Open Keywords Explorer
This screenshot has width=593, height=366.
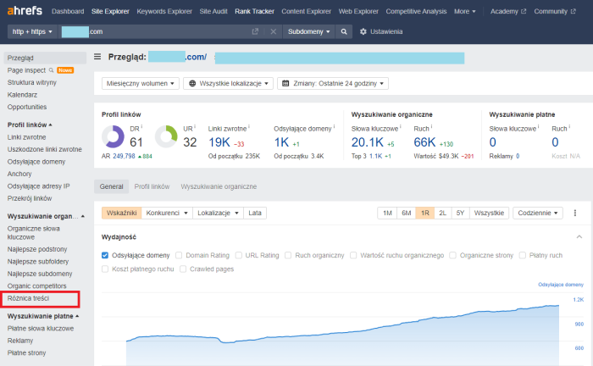pos(164,11)
